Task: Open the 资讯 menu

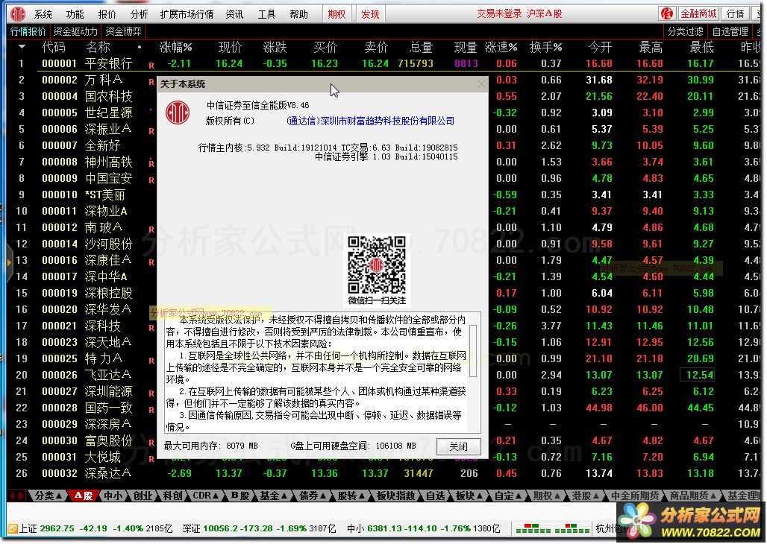Action: click(234, 14)
